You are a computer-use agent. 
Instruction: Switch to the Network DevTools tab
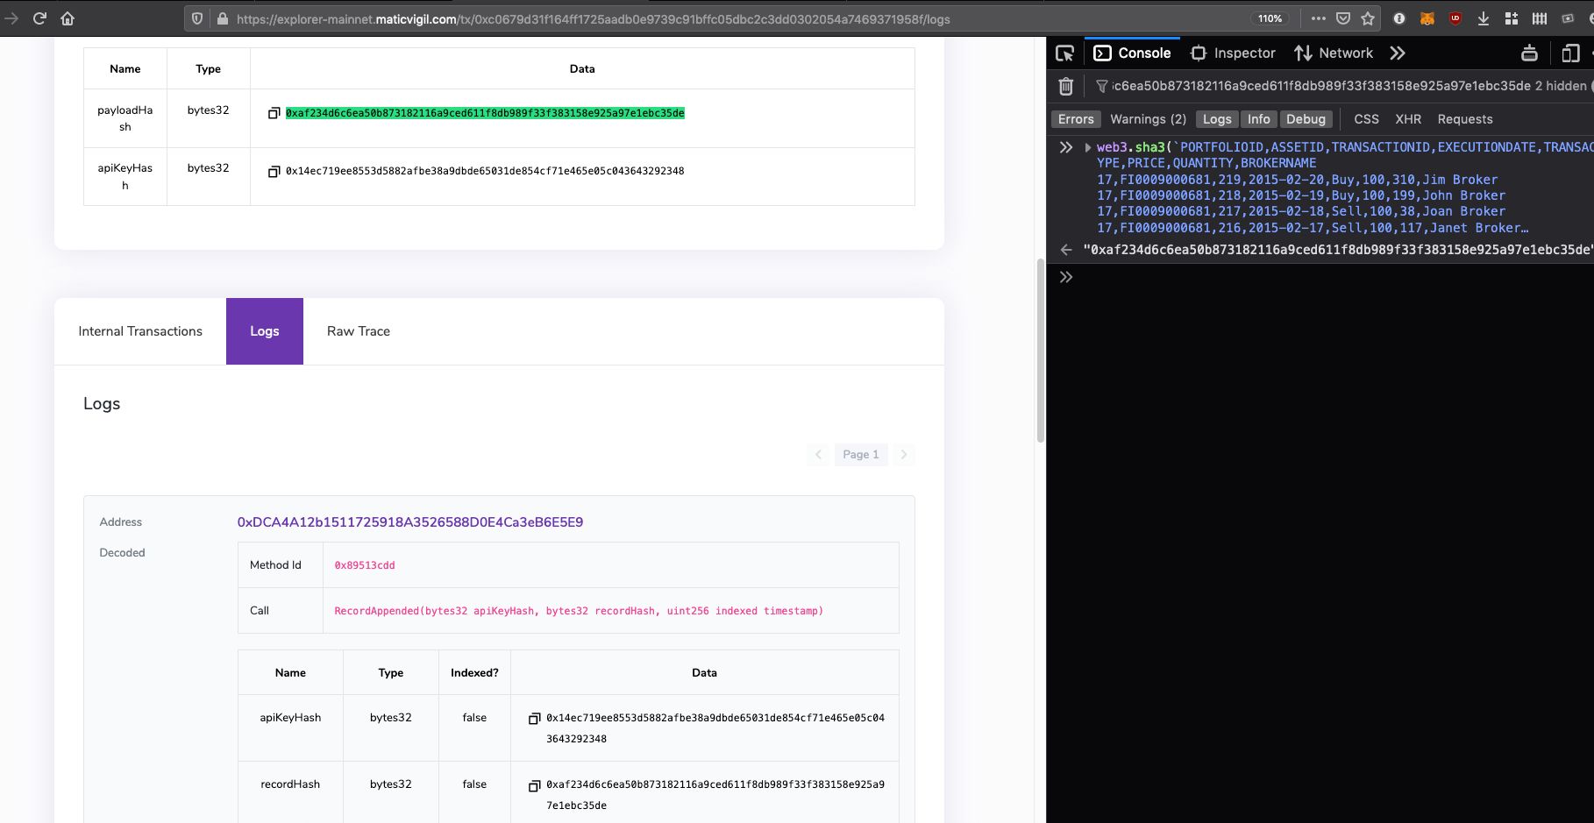pyautogui.click(x=1334, y=53)
